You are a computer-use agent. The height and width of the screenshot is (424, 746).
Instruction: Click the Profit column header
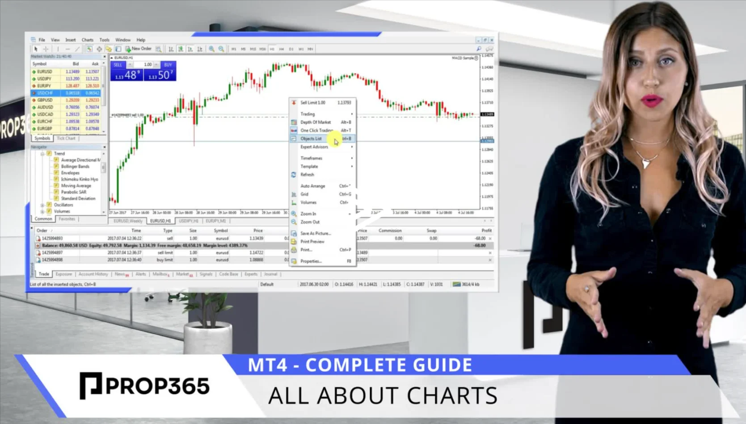(486, 231)
